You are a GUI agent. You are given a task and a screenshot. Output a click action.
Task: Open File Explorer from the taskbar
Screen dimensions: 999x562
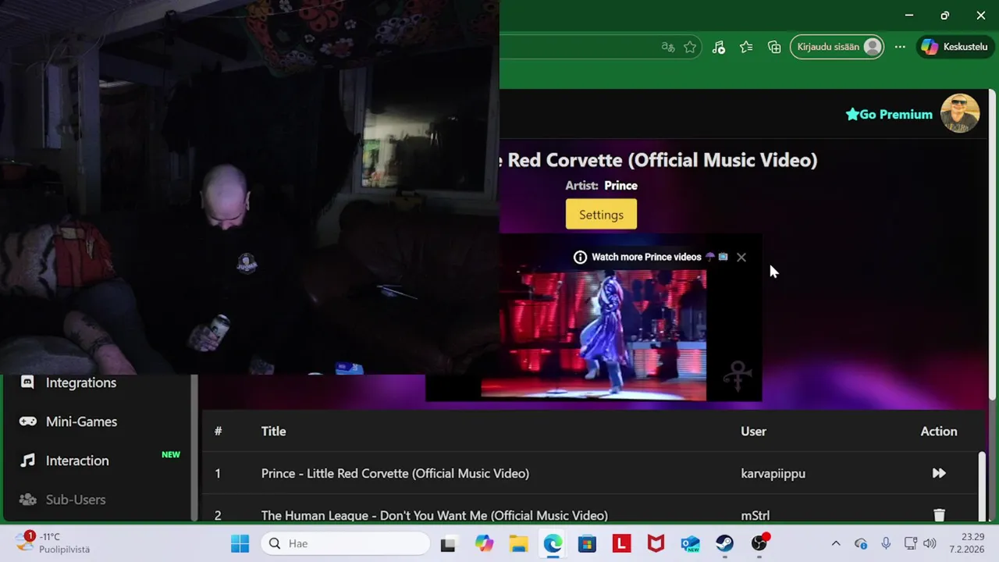click(518, 543)
